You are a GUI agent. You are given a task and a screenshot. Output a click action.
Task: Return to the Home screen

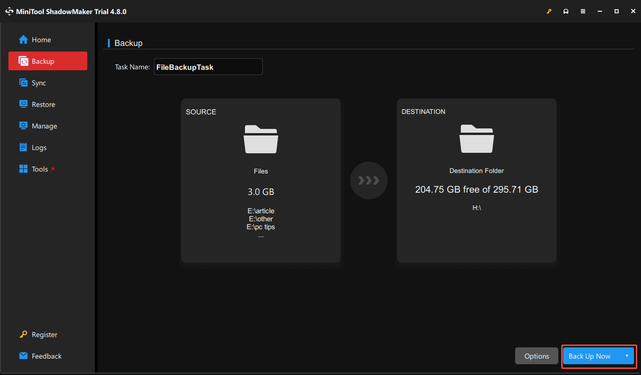tap(41, 39)
